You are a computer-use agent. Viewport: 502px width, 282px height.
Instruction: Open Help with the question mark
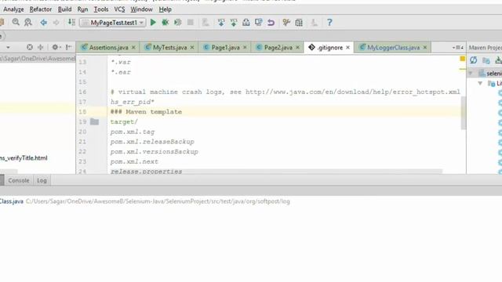(329, 23)
